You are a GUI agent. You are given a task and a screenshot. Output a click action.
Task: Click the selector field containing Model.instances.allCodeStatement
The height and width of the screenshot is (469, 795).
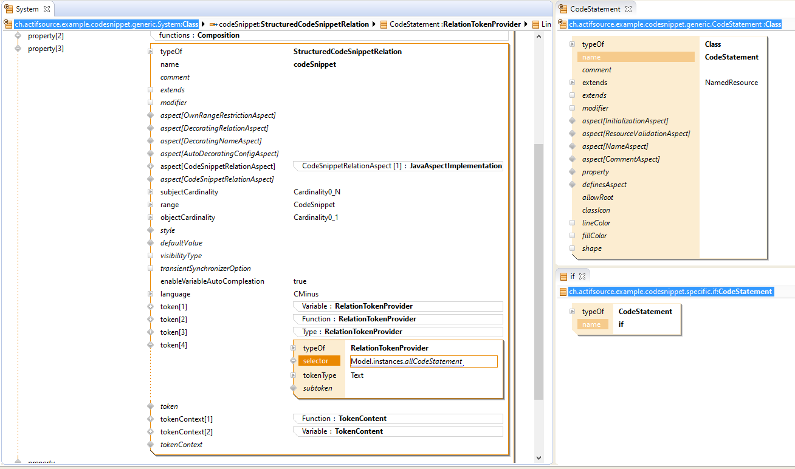coord(423,361)
